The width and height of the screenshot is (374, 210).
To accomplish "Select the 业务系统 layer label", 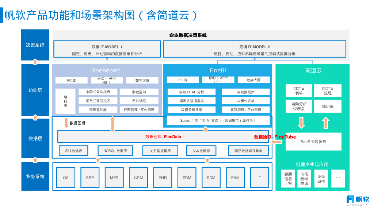I will (x=35, y=176).
